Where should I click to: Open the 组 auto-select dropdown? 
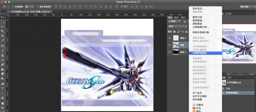(x=29, y=7)
